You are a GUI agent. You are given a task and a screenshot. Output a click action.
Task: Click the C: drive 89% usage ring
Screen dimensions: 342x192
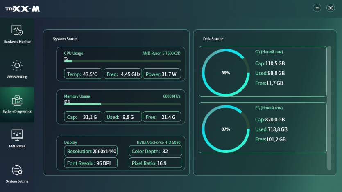(226, 73)
